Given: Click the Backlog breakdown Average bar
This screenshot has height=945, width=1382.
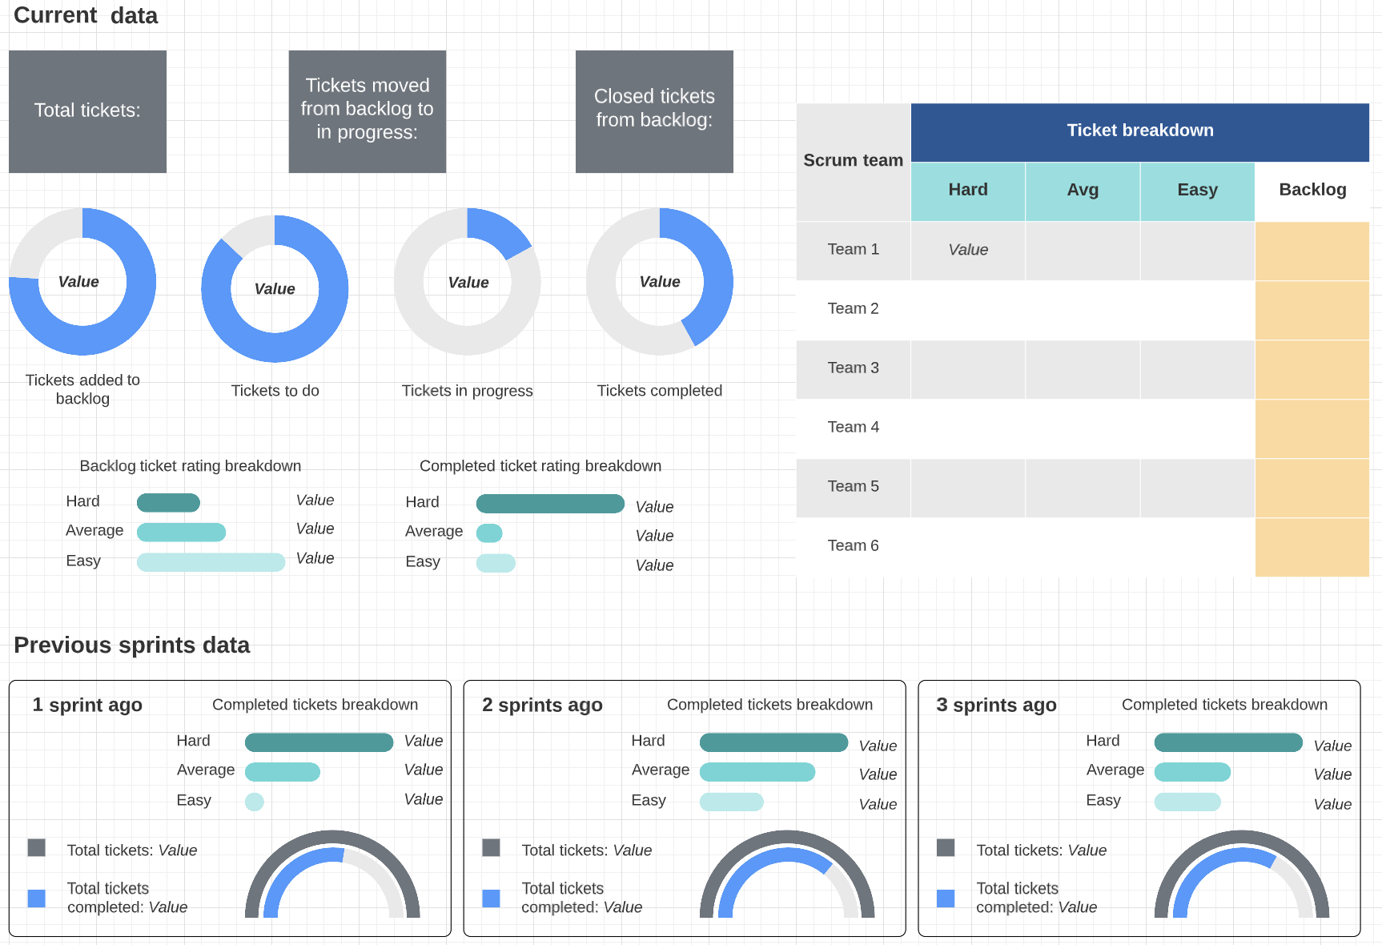Looking at the screenshot, I should pyautogui.click(x=181, y=532).
